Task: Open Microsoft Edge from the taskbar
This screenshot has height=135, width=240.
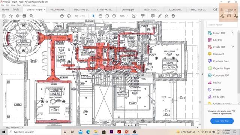Action: point(88,132)
